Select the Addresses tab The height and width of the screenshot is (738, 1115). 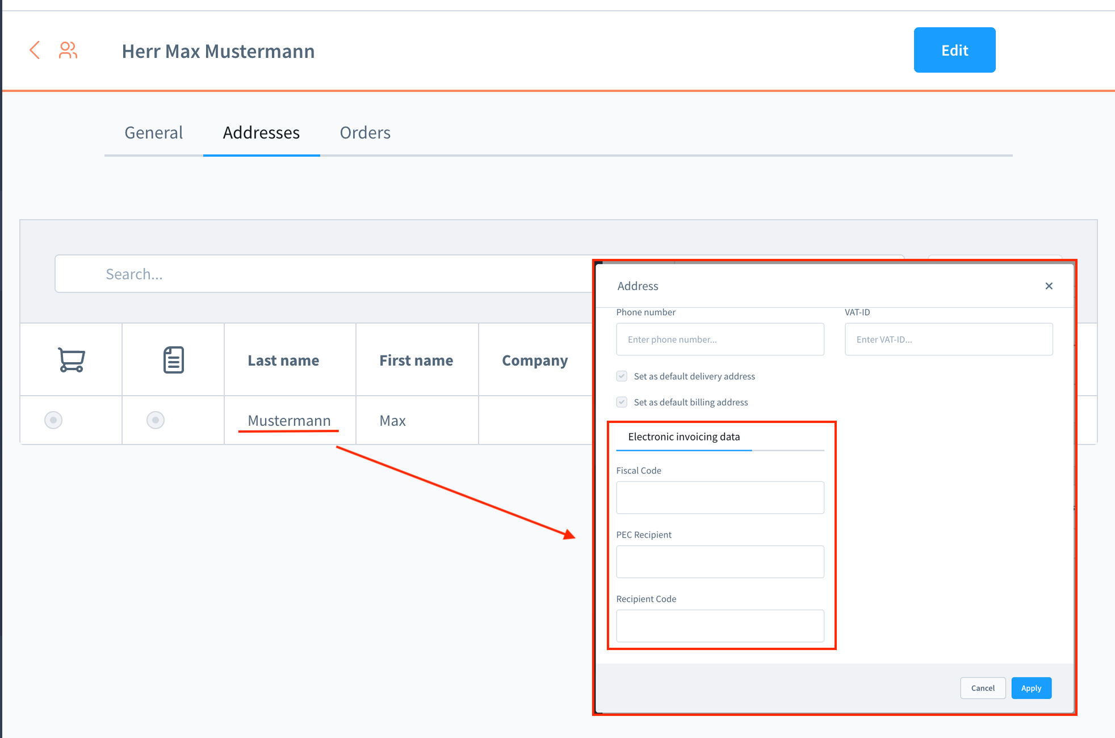[261, 133]
